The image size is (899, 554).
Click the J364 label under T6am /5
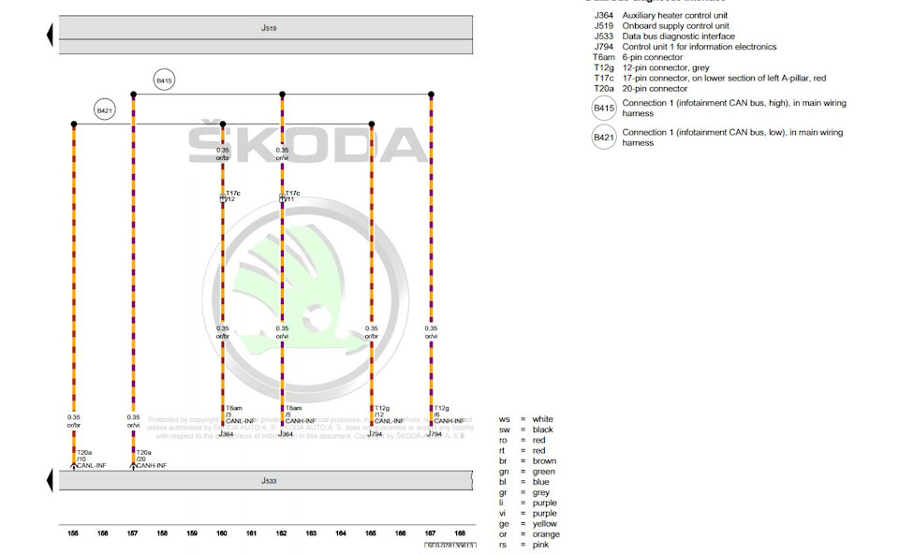286,434
